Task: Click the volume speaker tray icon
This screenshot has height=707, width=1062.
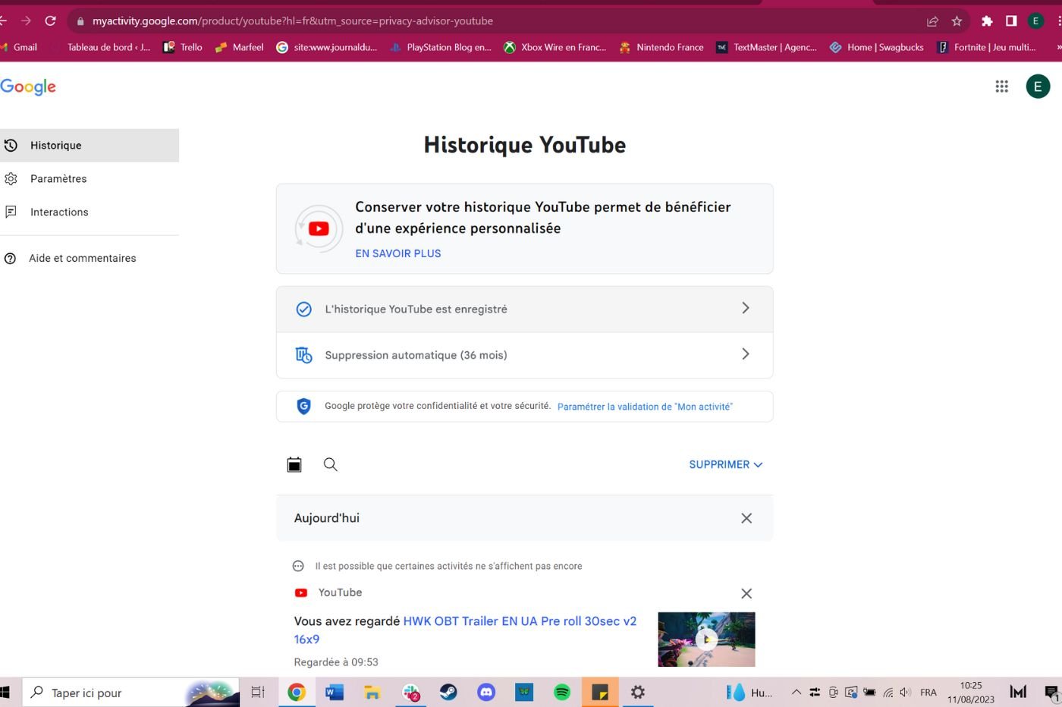Action: point(906,692)
